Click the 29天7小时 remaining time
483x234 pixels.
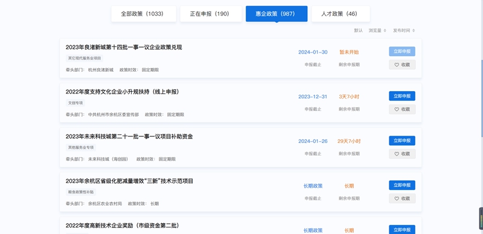(349, 141)
